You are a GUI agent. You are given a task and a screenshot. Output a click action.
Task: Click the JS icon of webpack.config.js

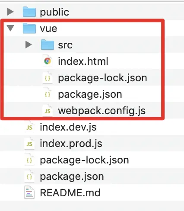point(48,111)
